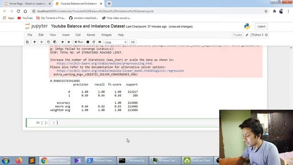Go forward in browser history
This screenshot has width=293, height=165.
click(11, 11)
